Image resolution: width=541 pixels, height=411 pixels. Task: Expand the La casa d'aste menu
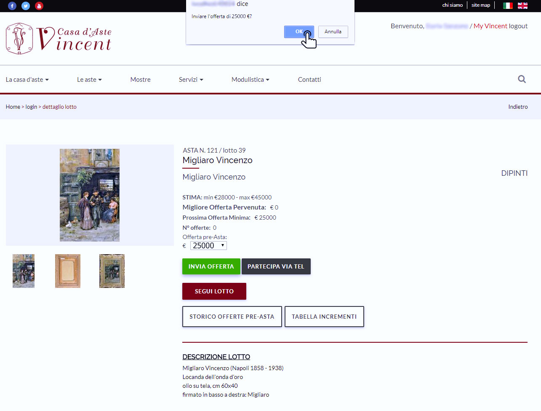click(27, 80)
